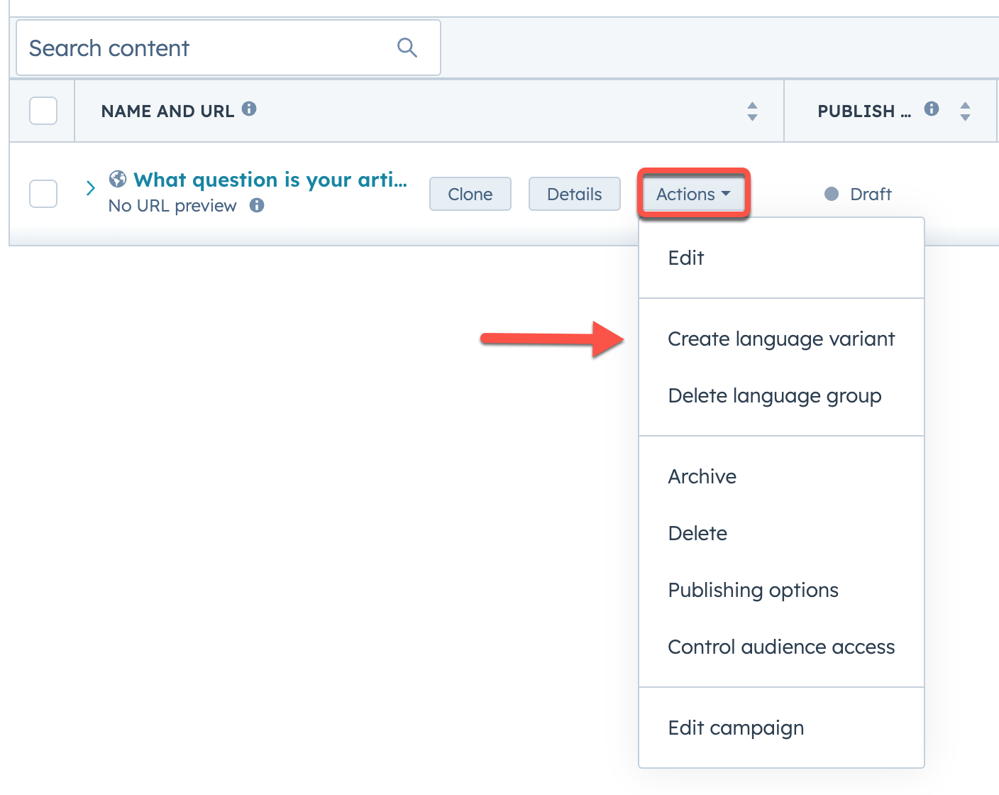Click the Clone button

[x=470, y=194]
